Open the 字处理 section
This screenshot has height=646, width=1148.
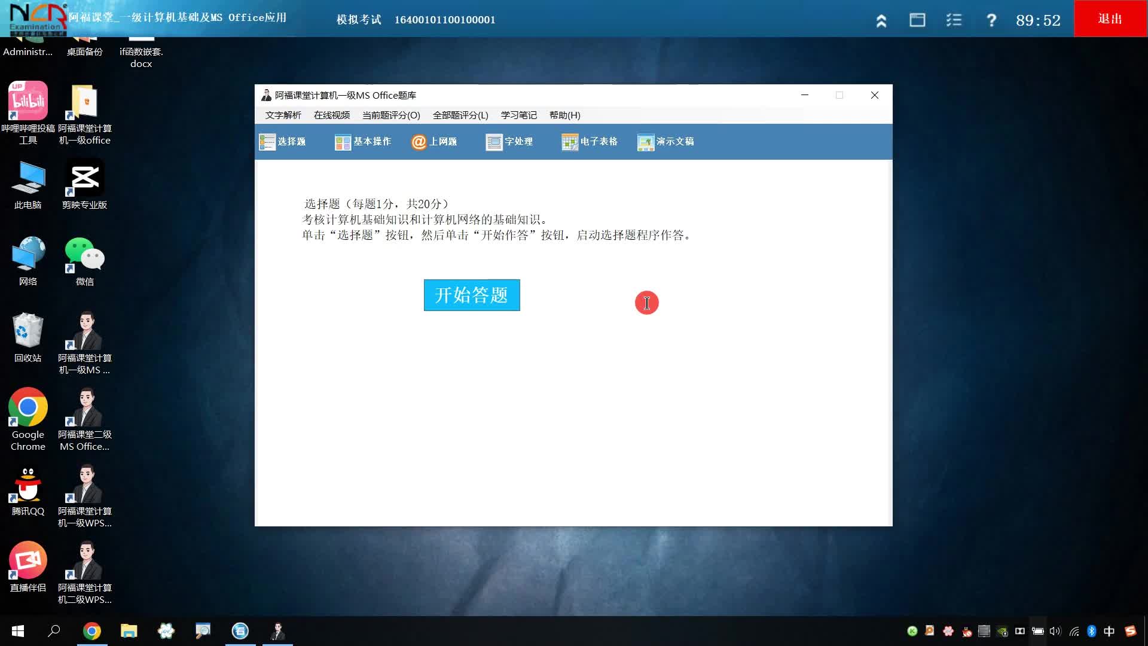coord(509,142)
